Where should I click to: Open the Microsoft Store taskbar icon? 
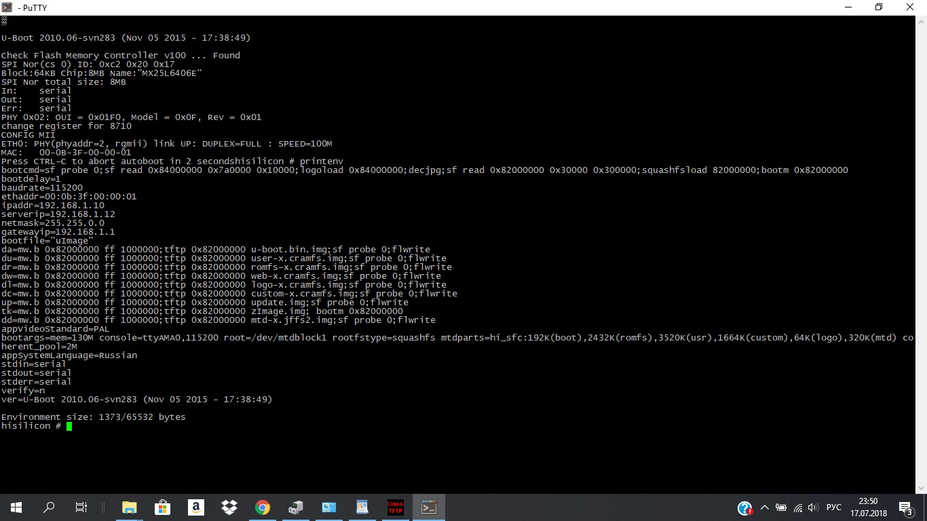point(162,507)
